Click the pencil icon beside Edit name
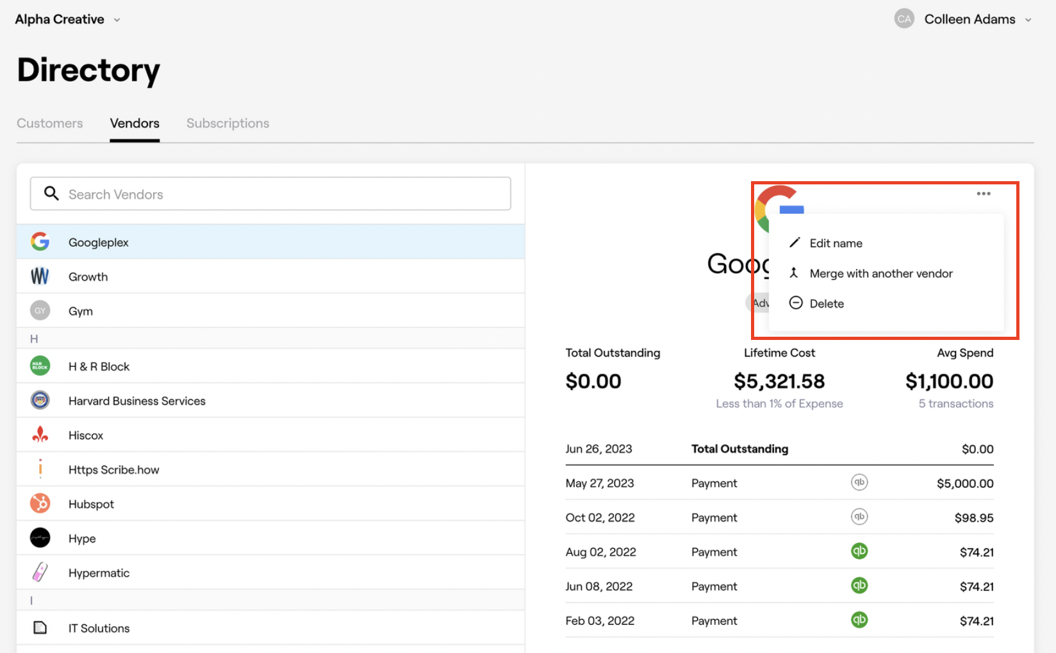The image size is (1056, 653). click(x=795, y=243)
